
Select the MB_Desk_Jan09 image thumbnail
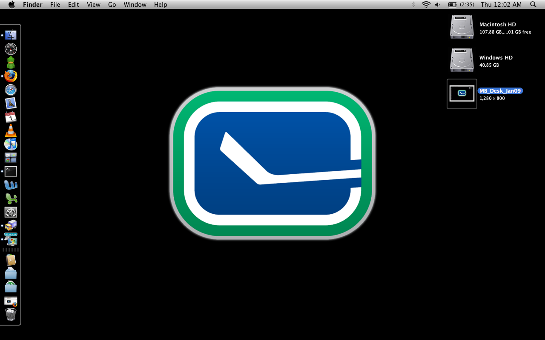click(x=462, y=93)
